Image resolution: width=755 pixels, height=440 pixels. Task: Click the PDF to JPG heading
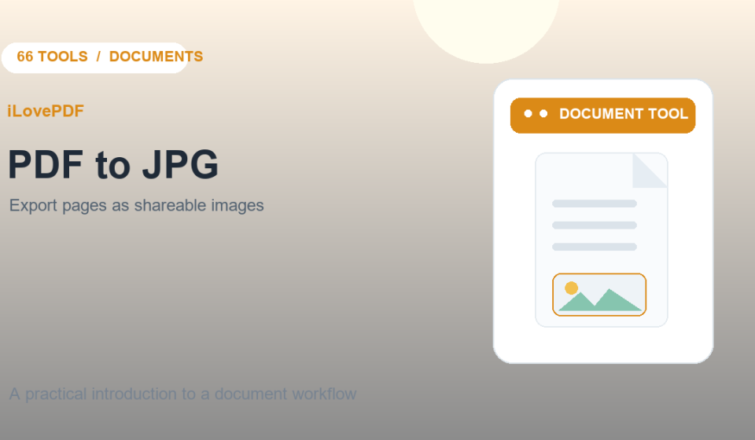point(113,164)
